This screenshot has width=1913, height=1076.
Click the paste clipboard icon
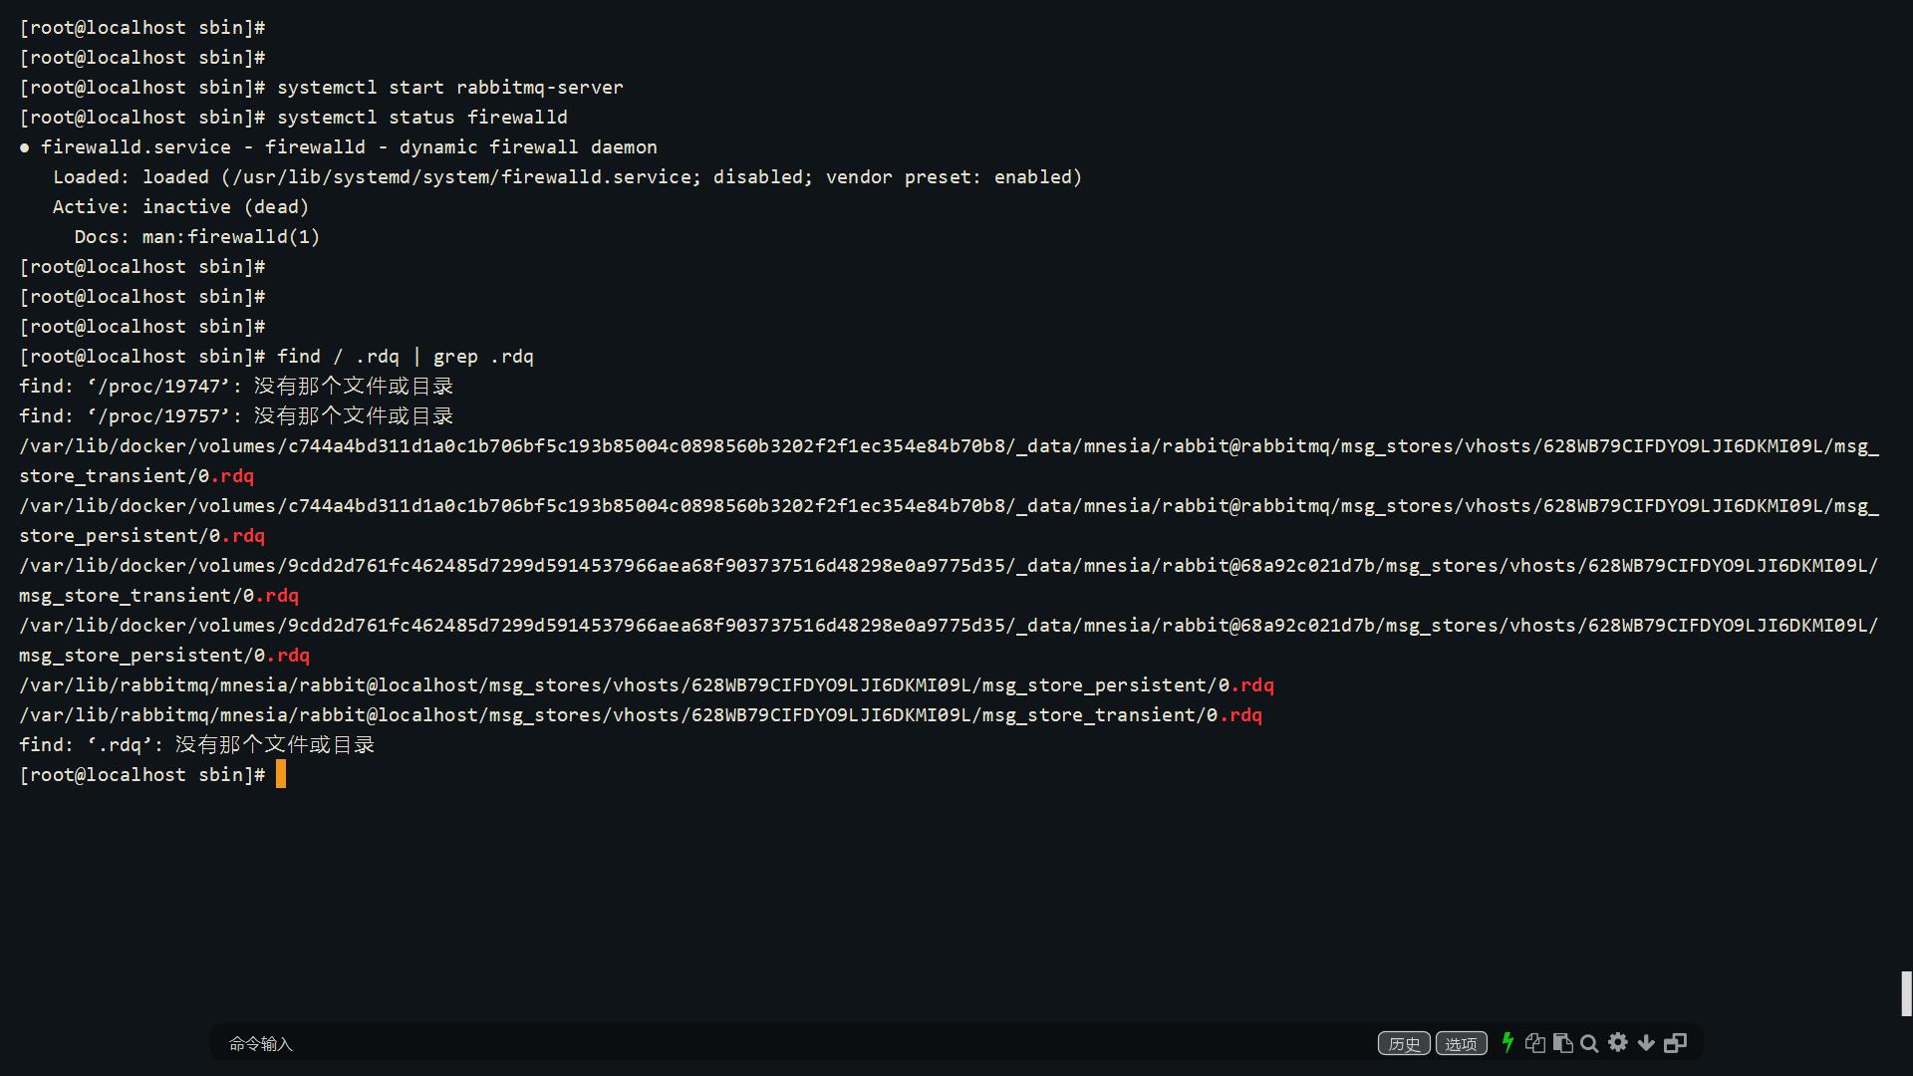[1562, 1042]
